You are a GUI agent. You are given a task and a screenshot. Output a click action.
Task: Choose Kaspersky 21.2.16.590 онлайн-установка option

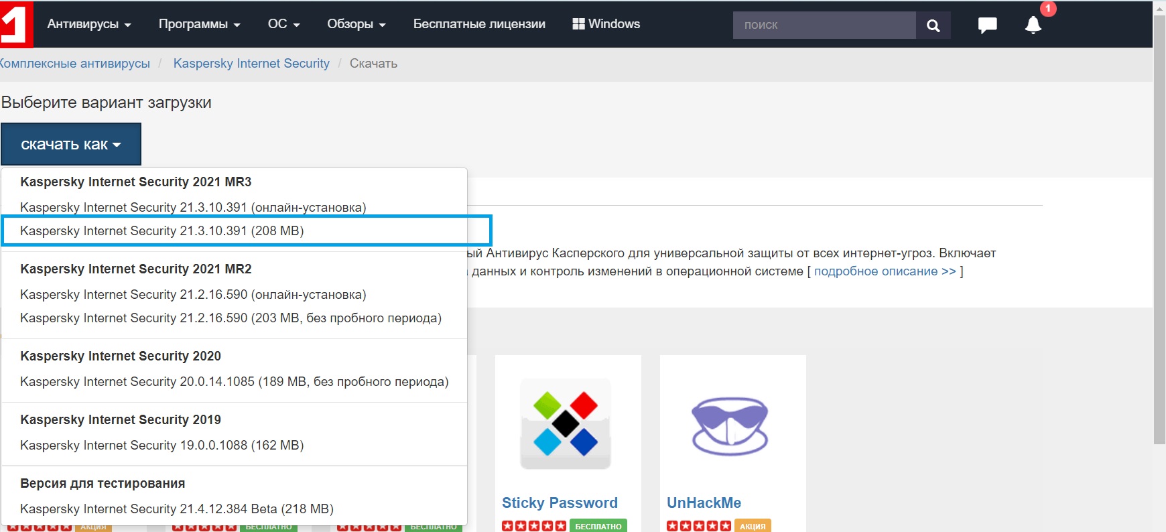click(x=193, y=295)
